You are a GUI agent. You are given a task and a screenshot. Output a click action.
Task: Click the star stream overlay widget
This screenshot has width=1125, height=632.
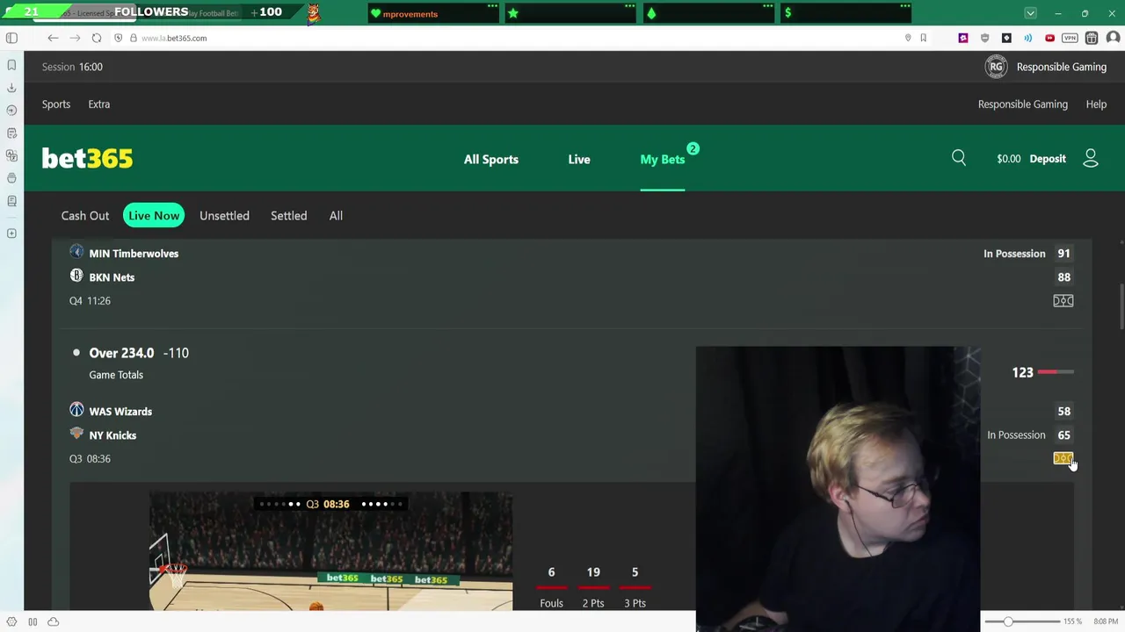[571, 13]
